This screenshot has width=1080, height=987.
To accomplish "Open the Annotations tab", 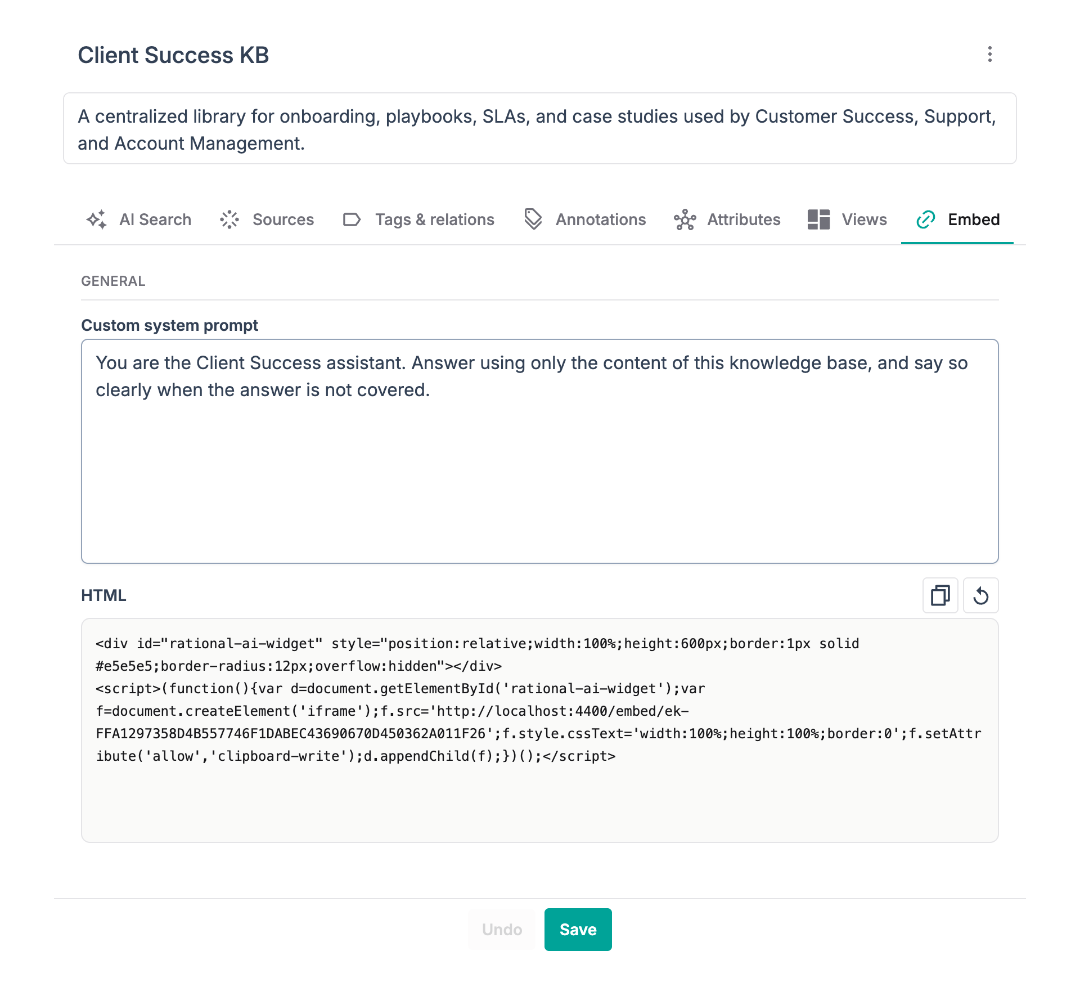I will 584,219.
